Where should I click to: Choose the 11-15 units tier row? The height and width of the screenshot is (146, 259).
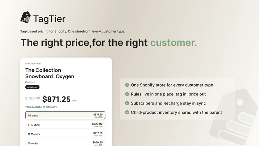pyautogui.click(x=65, y=134)
